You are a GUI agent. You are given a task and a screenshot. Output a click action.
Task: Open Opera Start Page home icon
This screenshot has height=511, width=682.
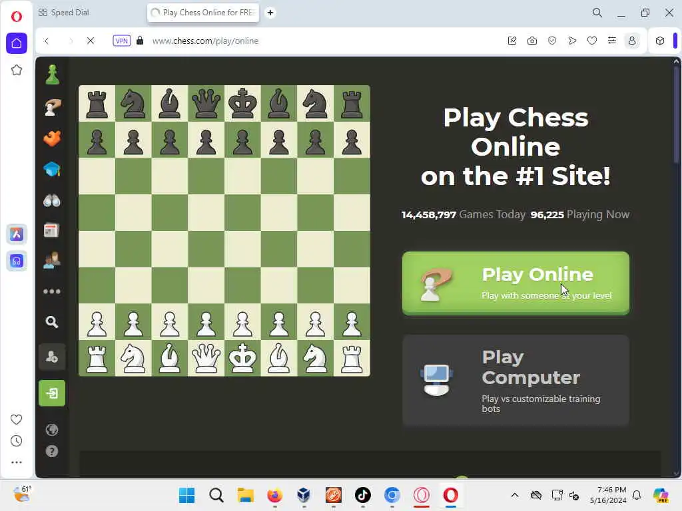coord(17,43)
